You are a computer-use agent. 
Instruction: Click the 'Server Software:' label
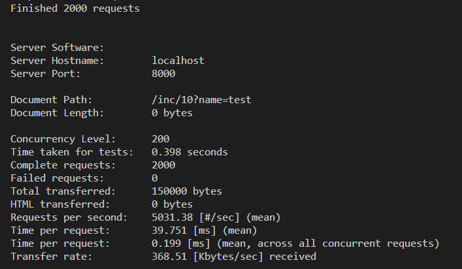click(x=58, y=48)
